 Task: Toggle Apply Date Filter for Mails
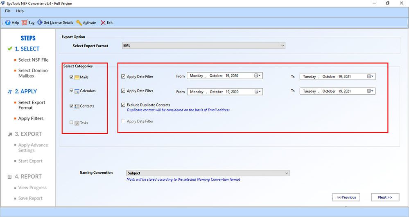[x=123, y=76]
